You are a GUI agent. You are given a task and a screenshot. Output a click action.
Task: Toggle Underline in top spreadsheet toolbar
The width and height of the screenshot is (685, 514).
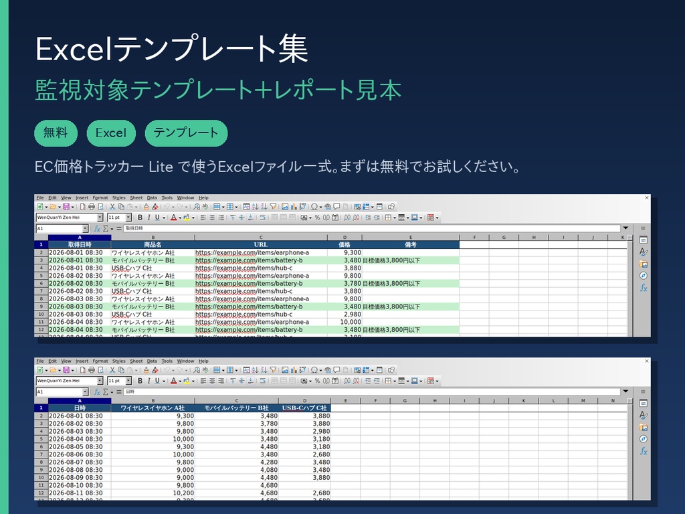tap(157, 218)
